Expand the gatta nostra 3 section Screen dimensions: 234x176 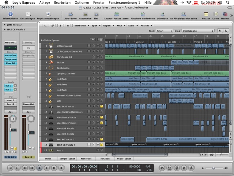click(5, 25)
